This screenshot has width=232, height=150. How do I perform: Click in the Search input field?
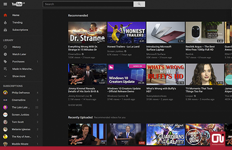tap(88, 4)
